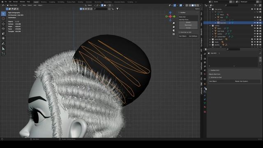Image resolution: width=263 pixels, height=148 pixels.
Task: Enable End Hair checkbox in viewport HairNet panel
Action: point(180,32)
